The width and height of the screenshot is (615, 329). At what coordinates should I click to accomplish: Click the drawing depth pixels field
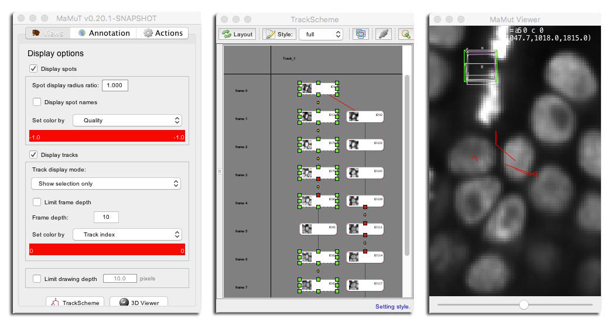[120, 279]
